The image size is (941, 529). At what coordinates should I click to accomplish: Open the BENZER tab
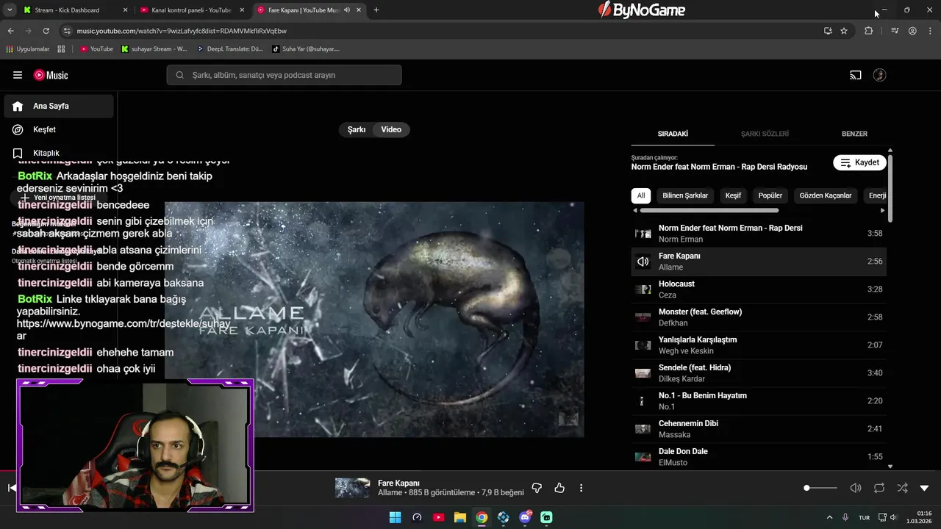click(x=854, y=134)
